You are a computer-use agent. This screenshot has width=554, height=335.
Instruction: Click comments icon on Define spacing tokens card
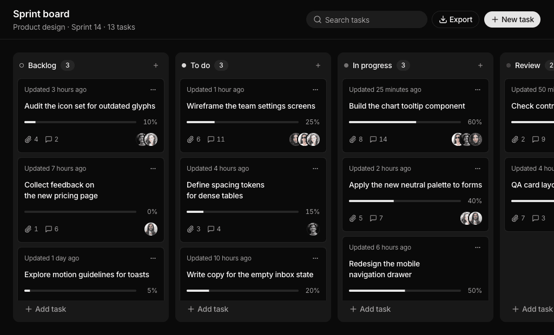coord(210,229)
